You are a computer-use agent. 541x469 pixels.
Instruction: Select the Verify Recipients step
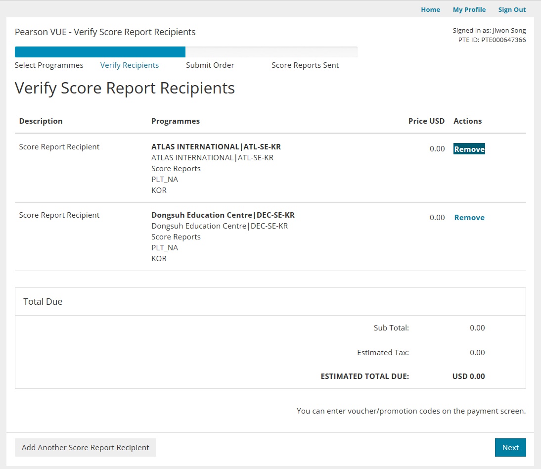pos(130,65)
